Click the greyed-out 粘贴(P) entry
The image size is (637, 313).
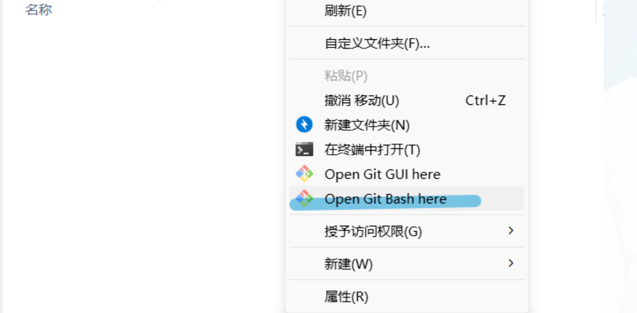406,76
